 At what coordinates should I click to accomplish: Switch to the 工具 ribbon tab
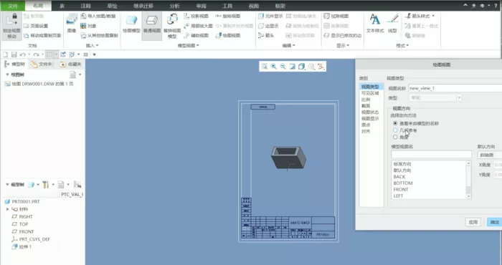point(227,6)
